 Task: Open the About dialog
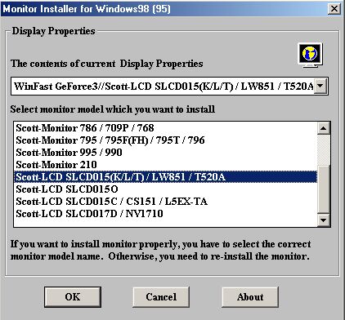point(250,297)
